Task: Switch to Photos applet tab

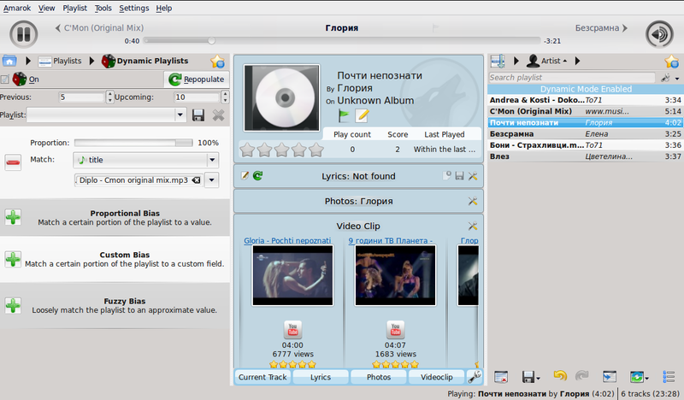Action: pyautogui.click(x=379, y=377)
